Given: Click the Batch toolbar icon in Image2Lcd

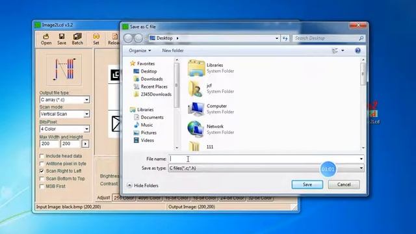Looking at the screenshot, I should (x=77, y=39).
